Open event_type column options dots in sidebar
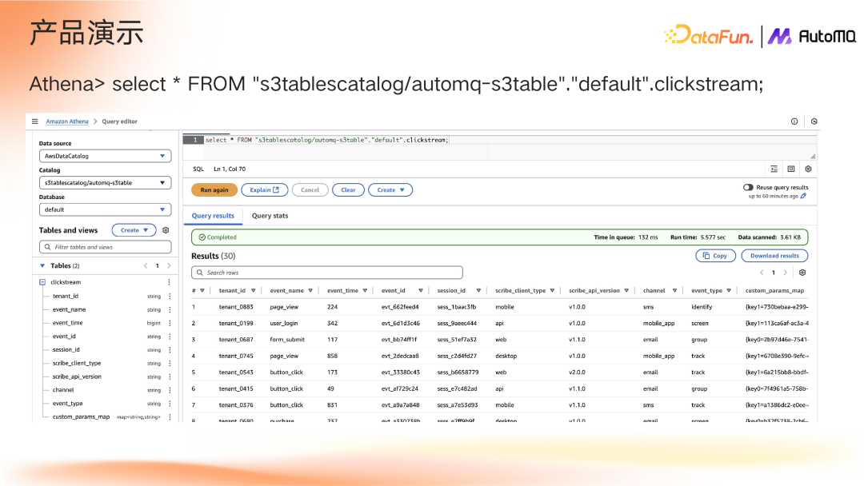 click(170, 404)
